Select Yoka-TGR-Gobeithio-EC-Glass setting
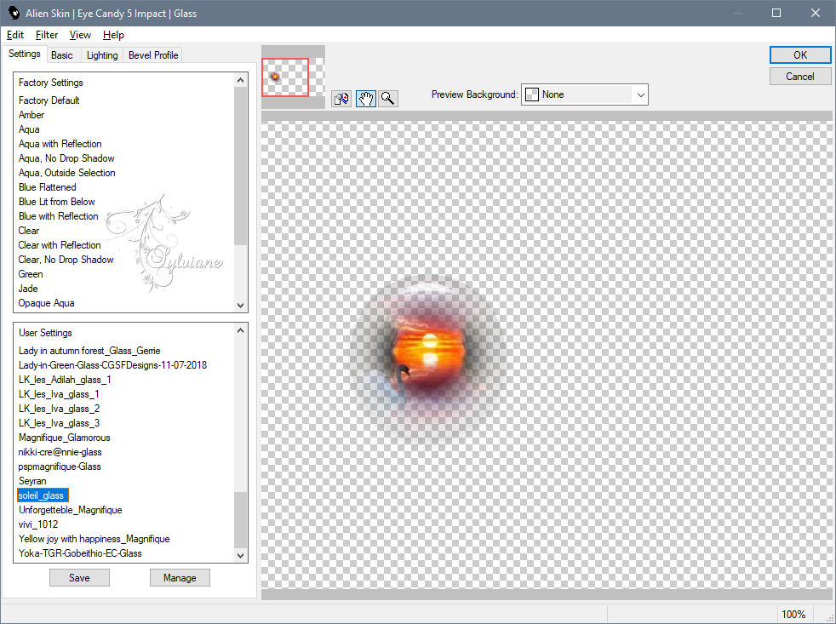 [x=80, y=553]
